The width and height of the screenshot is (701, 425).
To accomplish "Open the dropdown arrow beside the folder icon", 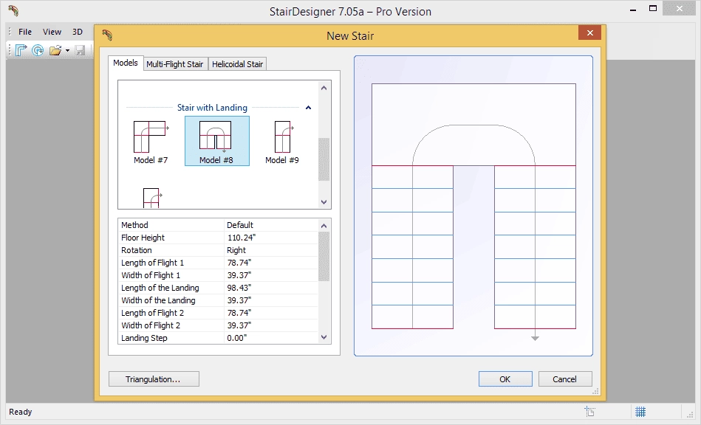I will click(x=67, y=50).
